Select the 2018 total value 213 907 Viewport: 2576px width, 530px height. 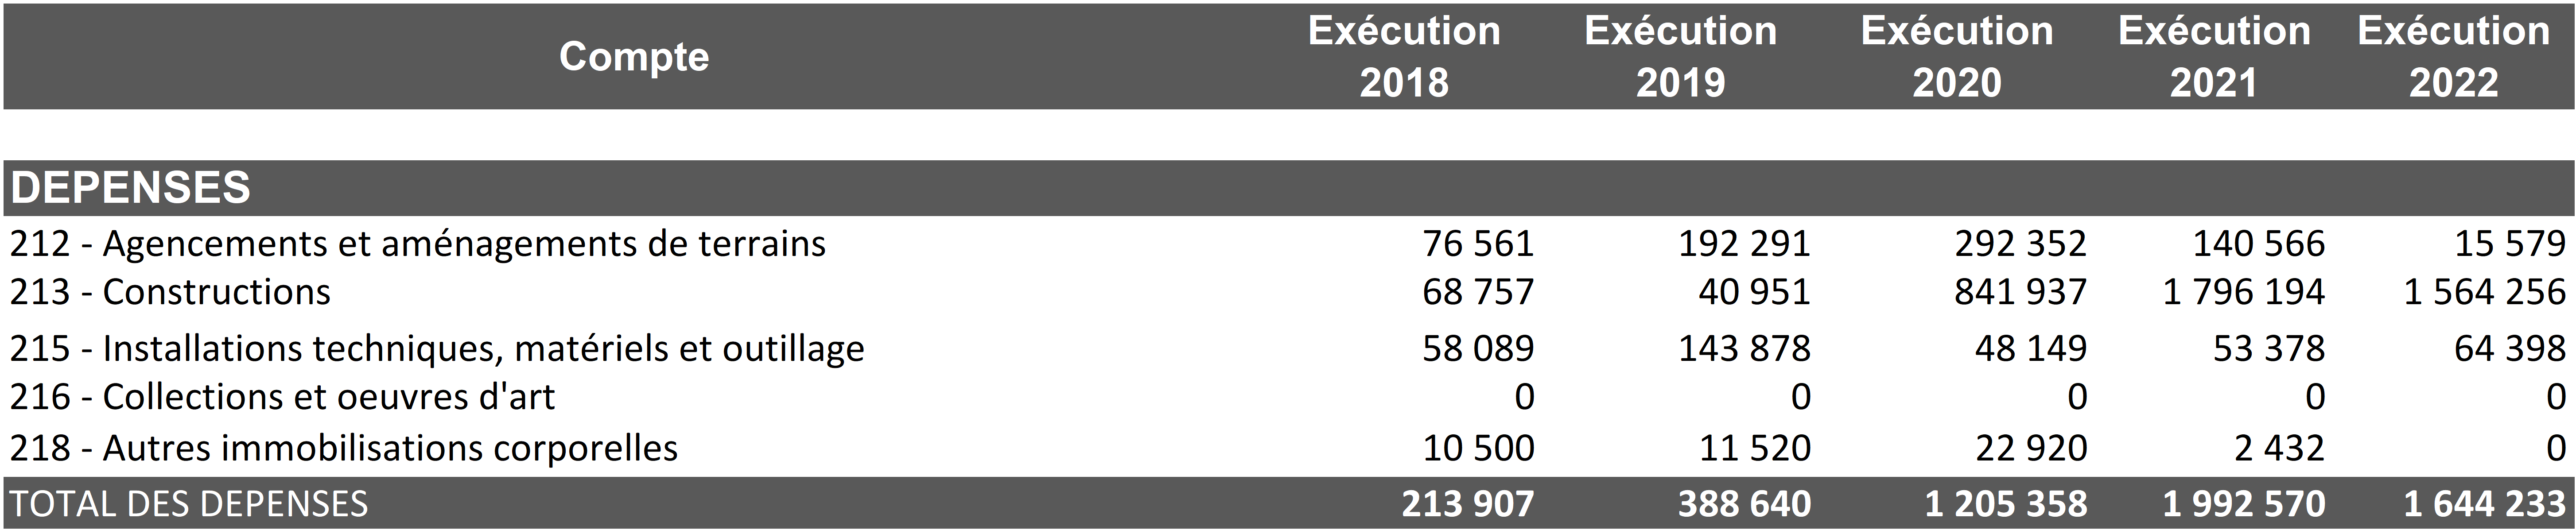(x=1467, y=504)
